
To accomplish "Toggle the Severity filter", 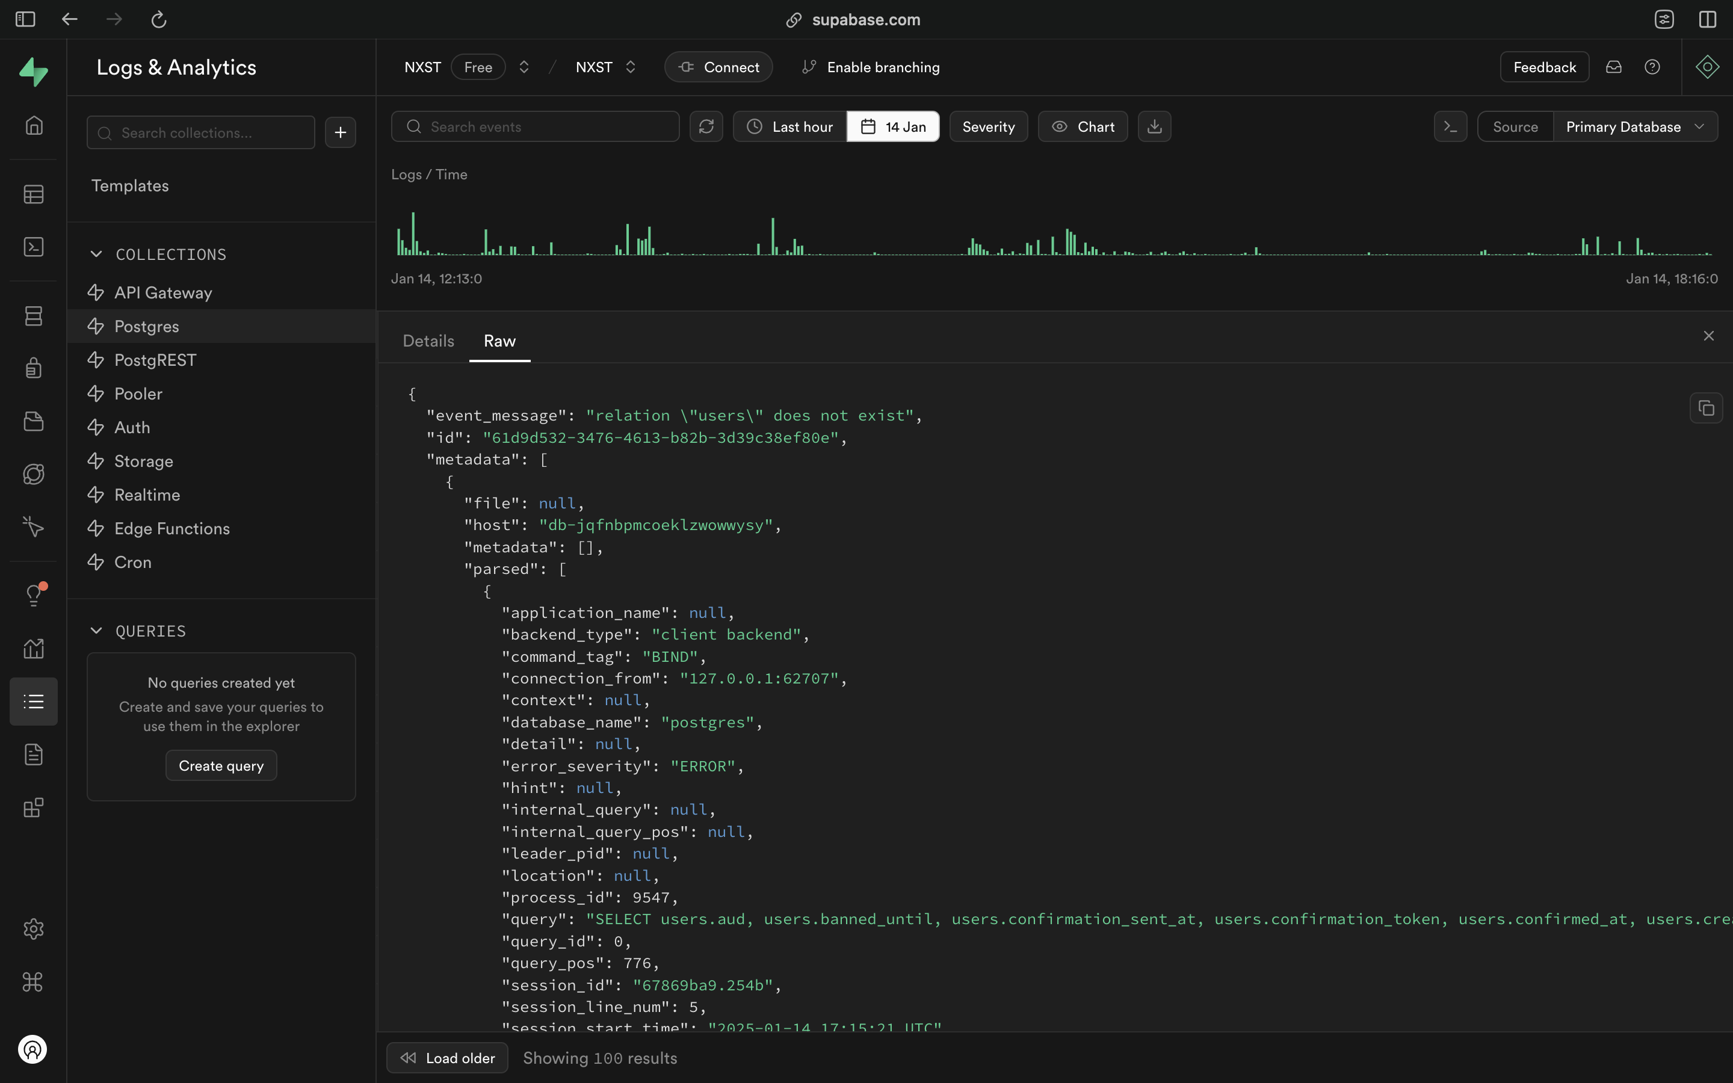I will pyautogui.click(x=988, y=126).
